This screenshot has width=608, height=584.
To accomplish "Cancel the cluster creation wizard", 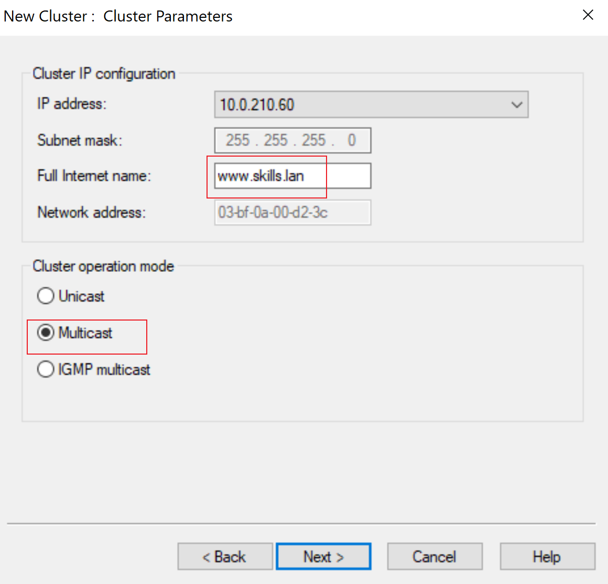I will (435, 556).
